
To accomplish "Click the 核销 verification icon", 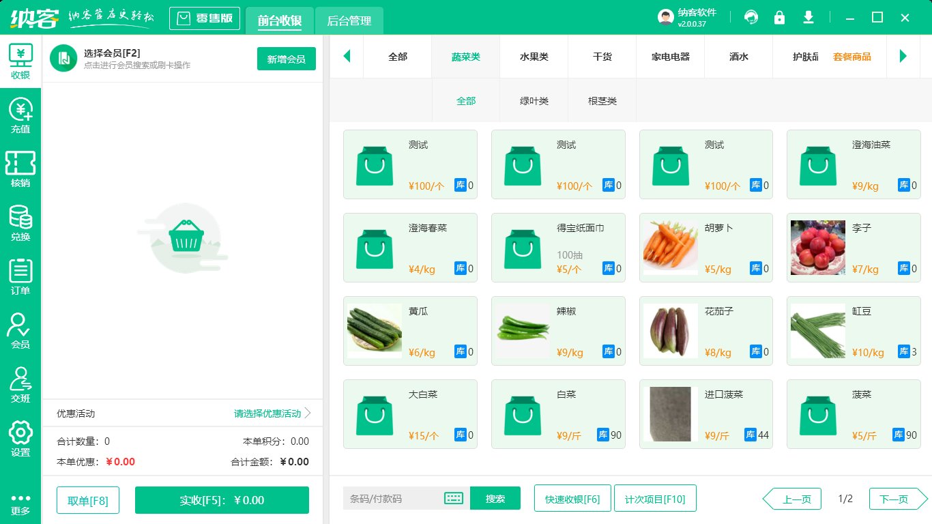I will pos(20,167).
